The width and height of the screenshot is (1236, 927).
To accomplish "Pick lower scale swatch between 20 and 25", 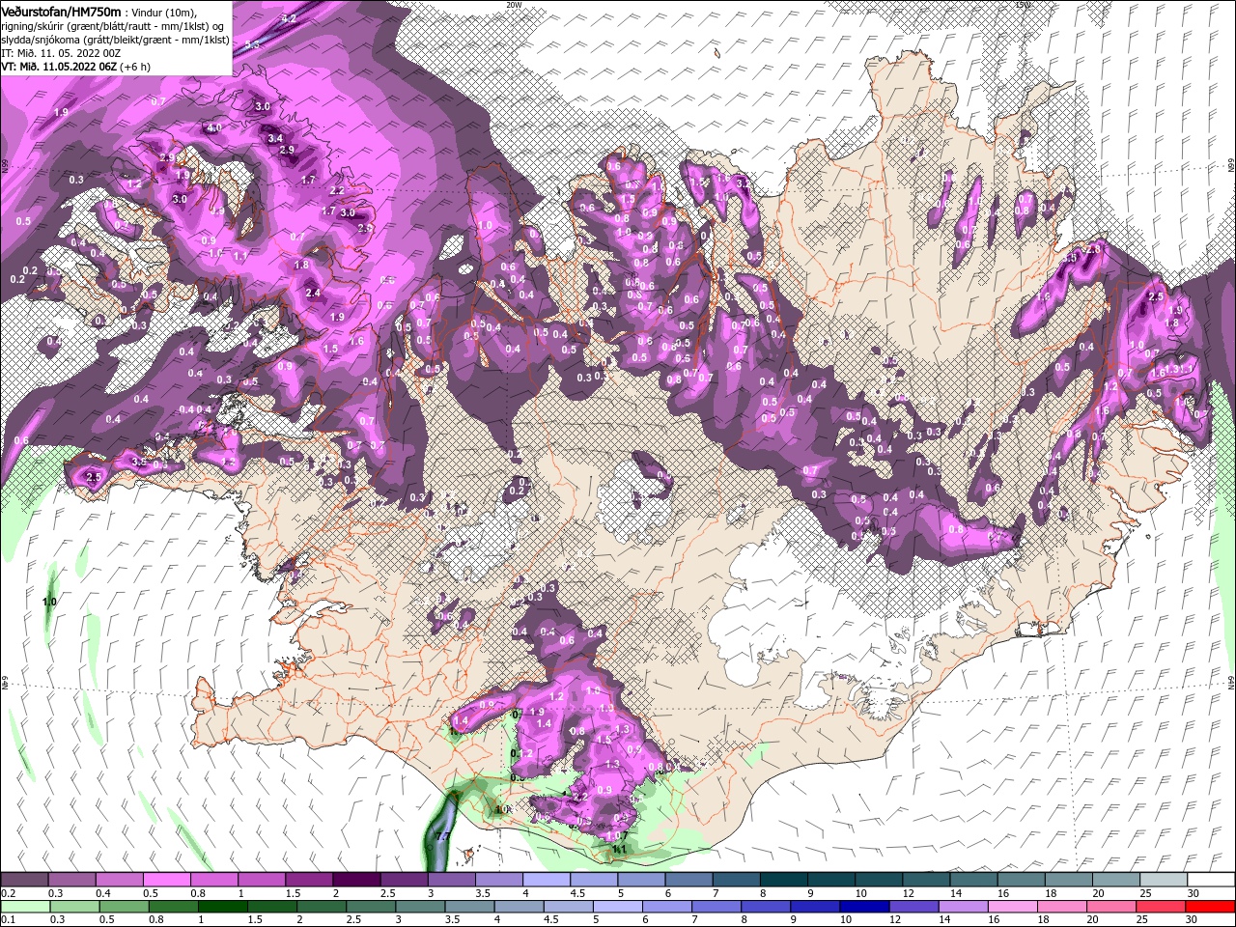I will [x=1110, y=906].
